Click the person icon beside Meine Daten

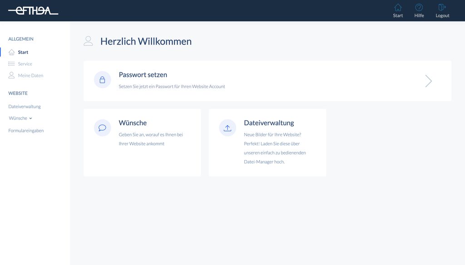pos(12,75)
